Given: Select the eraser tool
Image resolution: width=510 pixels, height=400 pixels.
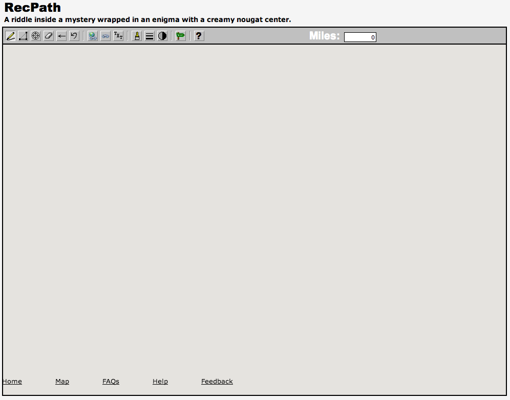Looking at the screenshot, I should 49,36.
